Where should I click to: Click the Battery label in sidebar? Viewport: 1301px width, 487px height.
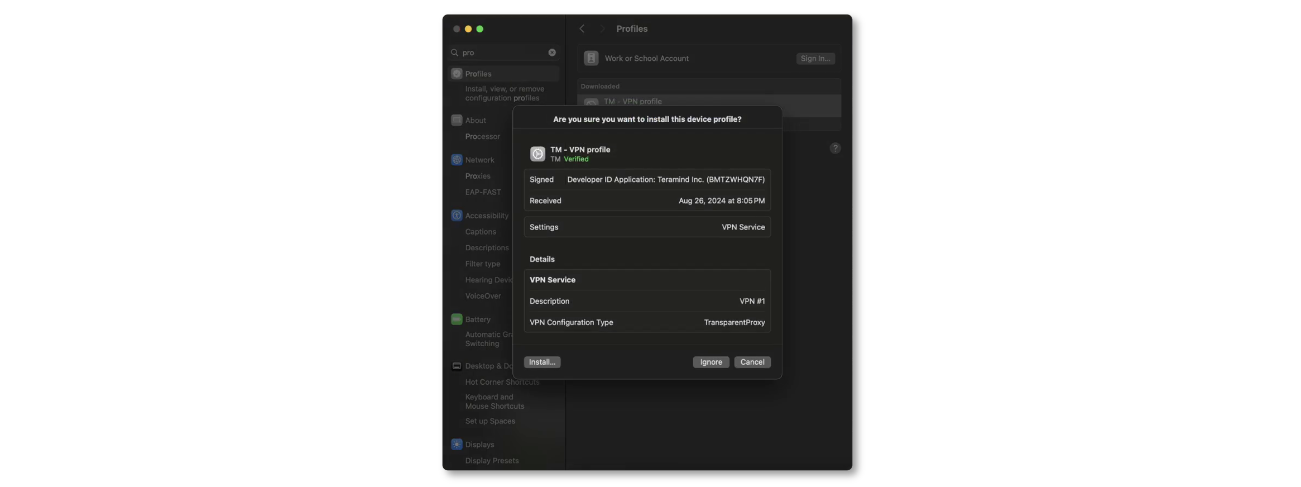(x=478, y=319)
